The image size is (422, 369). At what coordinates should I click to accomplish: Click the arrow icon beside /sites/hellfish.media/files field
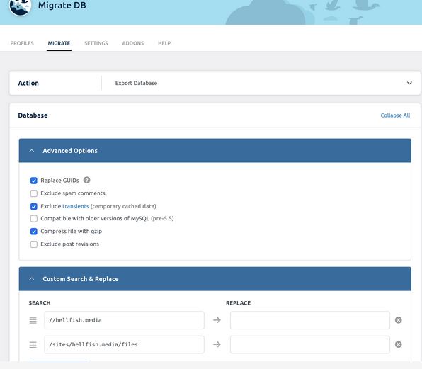217,344
